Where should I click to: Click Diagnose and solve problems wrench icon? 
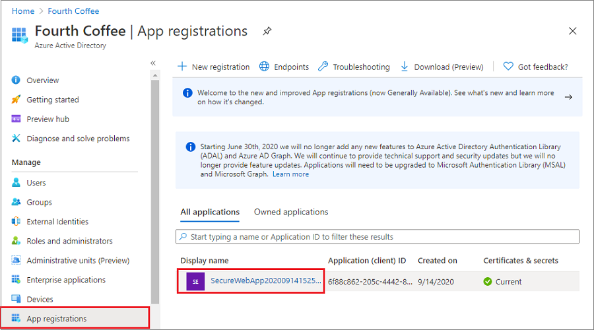tap(16, 139)
